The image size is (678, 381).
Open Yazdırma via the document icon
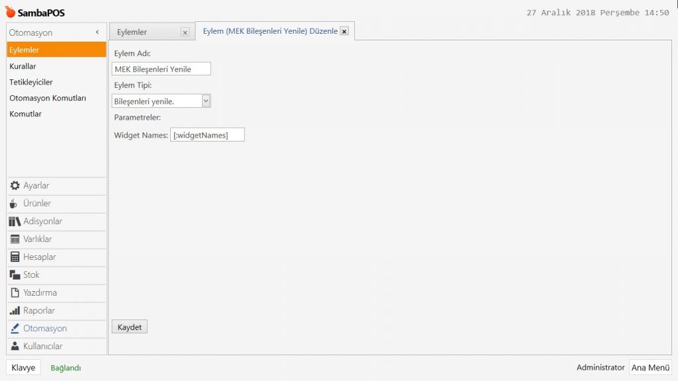coord(15,293)
